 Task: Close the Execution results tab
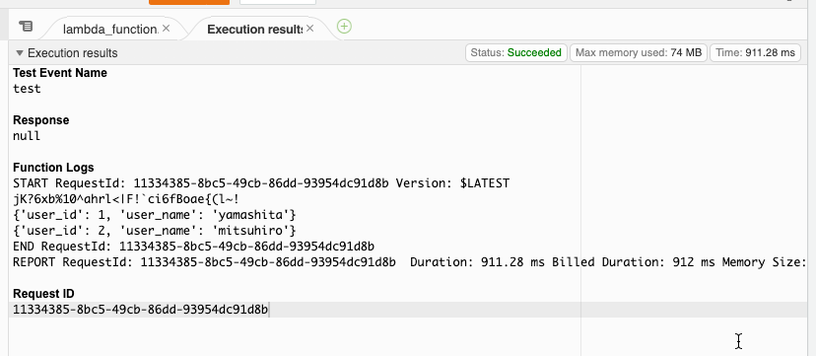[309, 29]
